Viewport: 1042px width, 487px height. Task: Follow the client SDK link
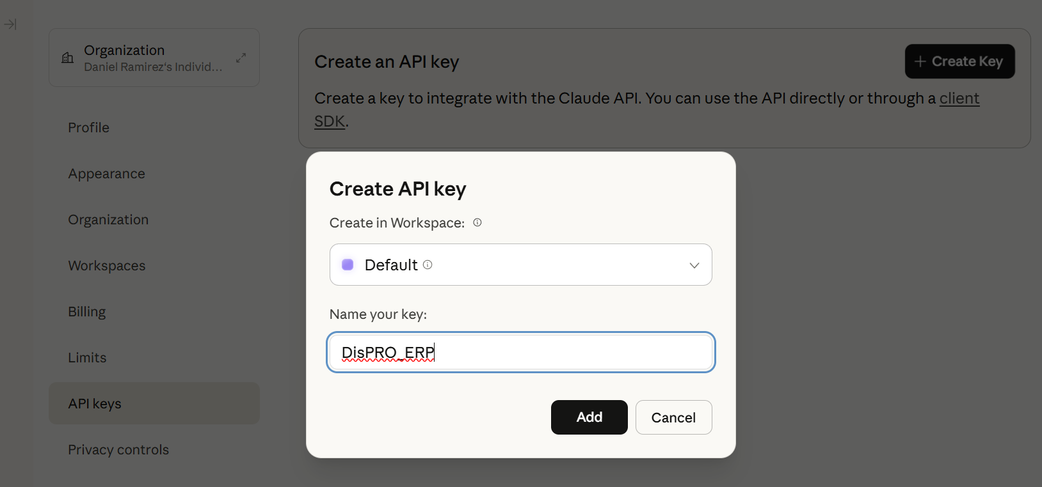click(959, 98)
